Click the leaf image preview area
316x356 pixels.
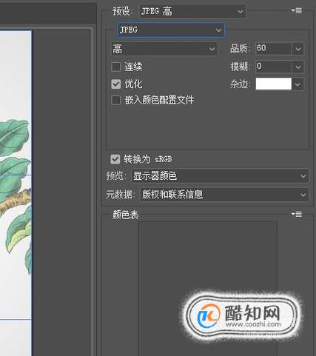pos(16,192)
